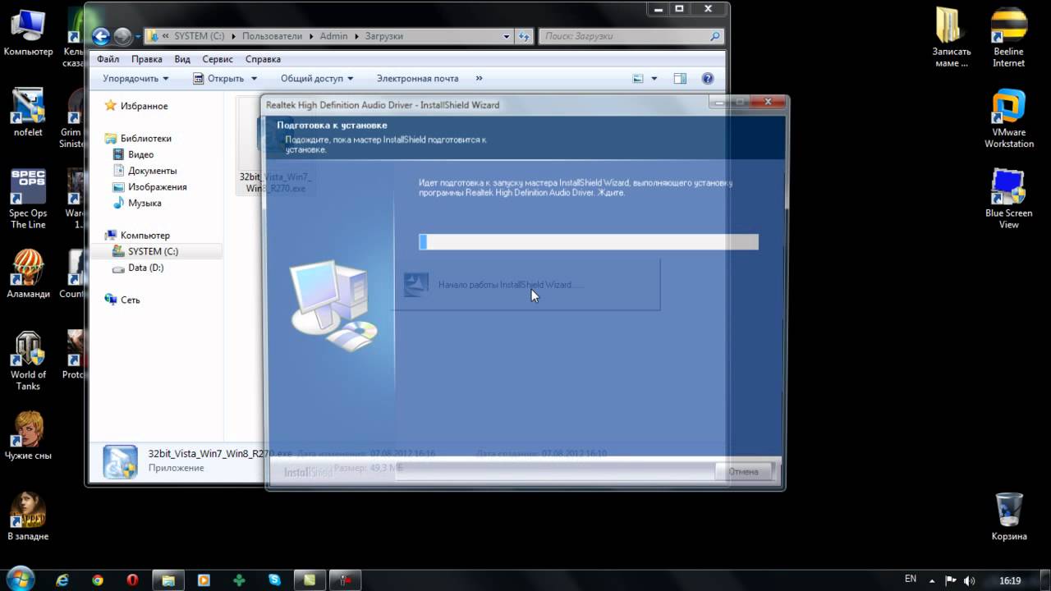Select the Пользователи breadcrumb segment

(272, 36)
